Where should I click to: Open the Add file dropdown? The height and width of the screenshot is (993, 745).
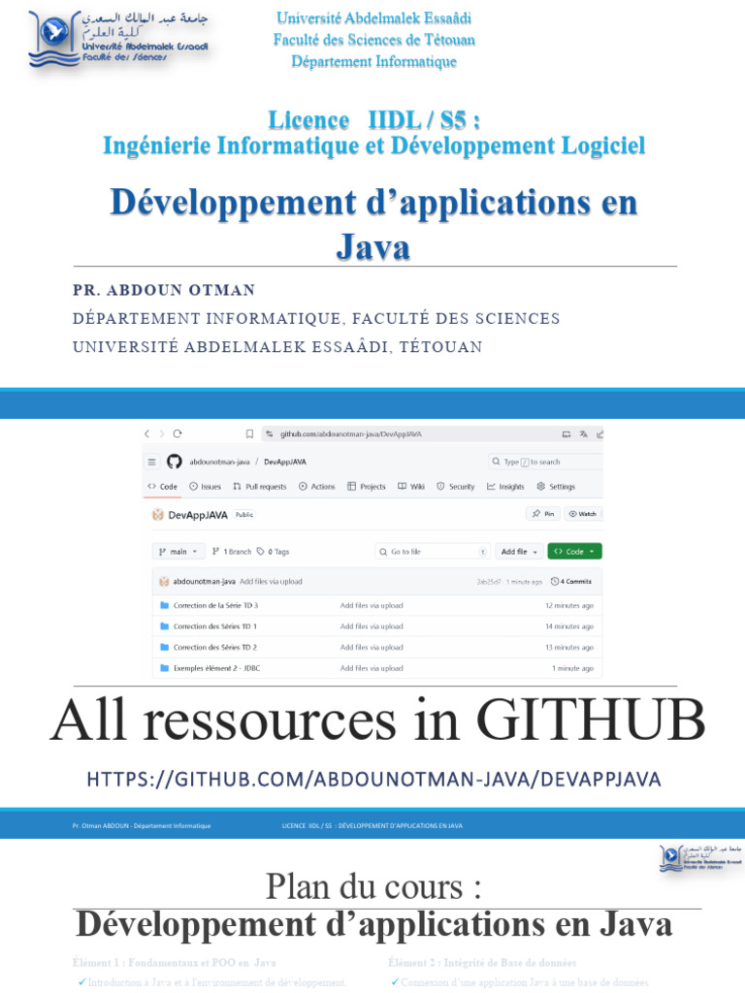(519, 552)
